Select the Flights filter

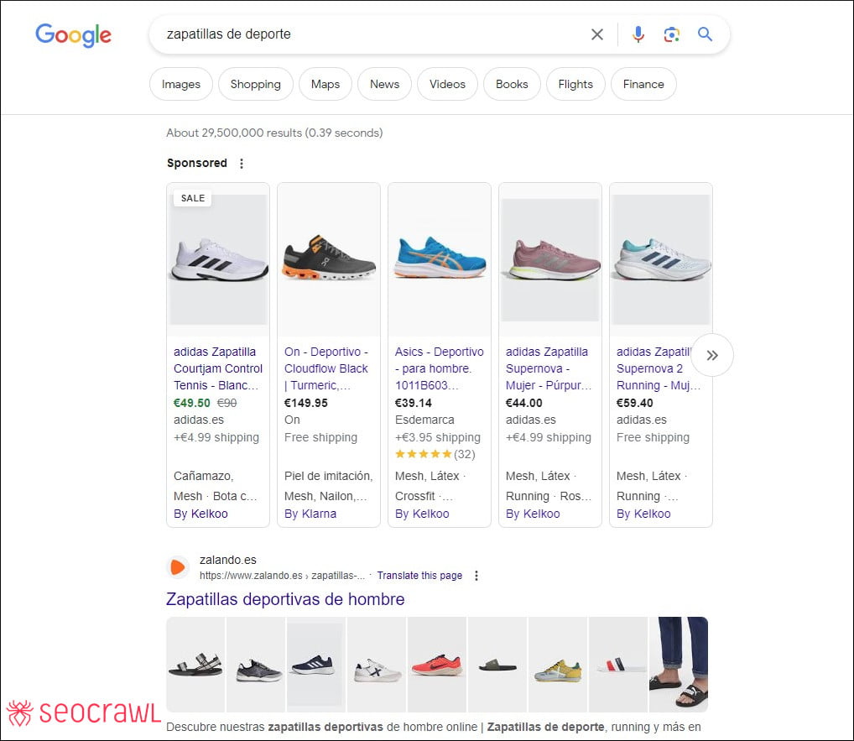tap(575, 84)
